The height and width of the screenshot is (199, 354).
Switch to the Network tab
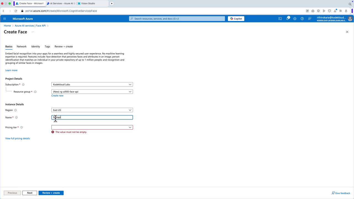[x=22, y=46]
